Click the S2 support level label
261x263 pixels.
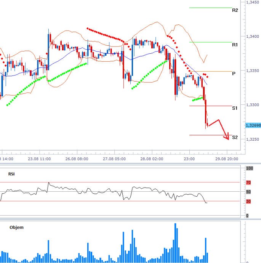point(235,138)
